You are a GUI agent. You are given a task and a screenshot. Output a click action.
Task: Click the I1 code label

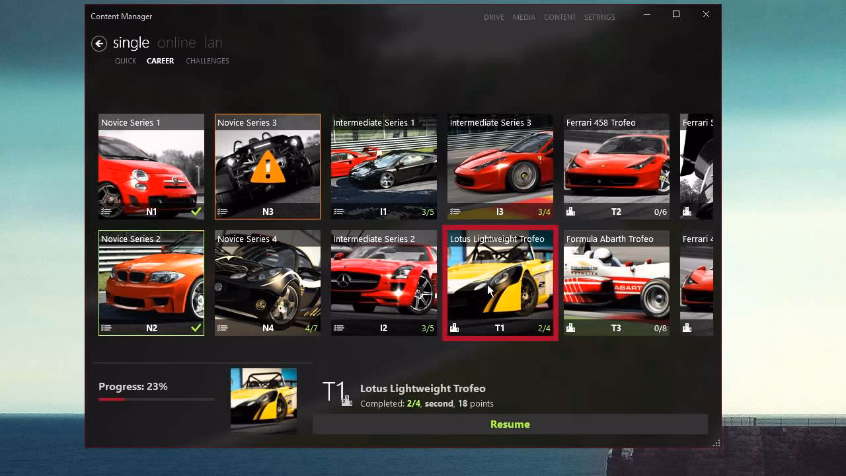[x=383, y=212]
